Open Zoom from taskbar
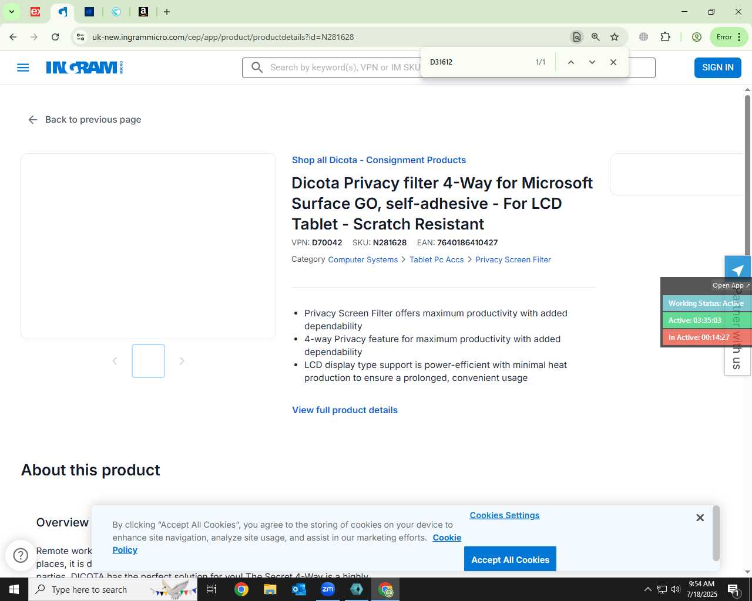The width and height of the screenshot is (752, 601). tap(328, 589)
